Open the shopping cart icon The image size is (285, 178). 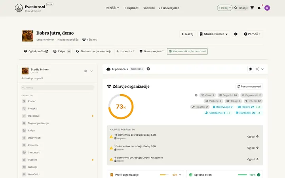[252, 8]
